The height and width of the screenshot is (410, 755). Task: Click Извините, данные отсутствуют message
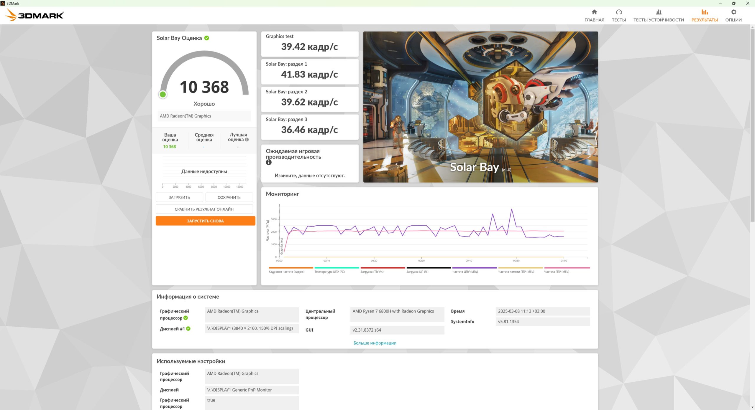(x=310, y=176)
